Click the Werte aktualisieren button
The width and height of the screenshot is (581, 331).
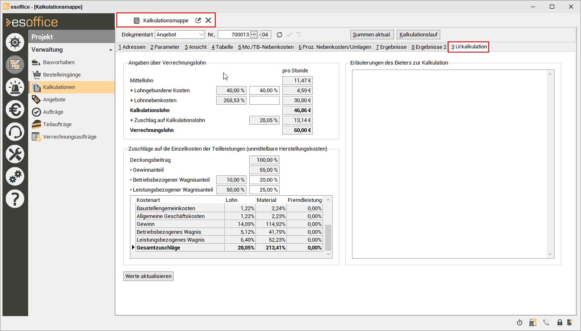tap(148, 276)
